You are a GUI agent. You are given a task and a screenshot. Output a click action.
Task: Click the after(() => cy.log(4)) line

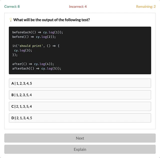pyautogui.click(x=33, y=64)
